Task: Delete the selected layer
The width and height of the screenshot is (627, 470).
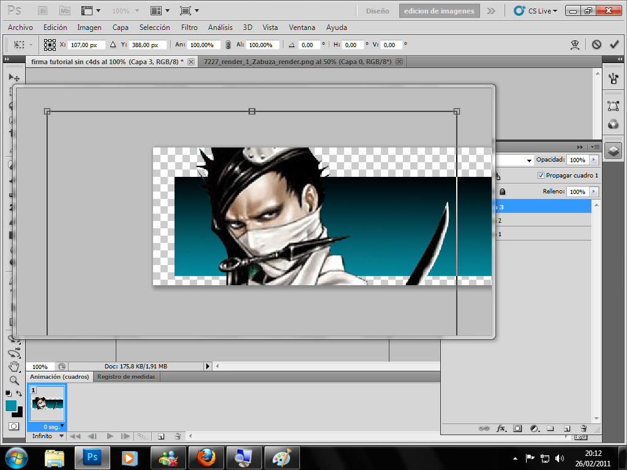Action: click(x=584, y=428)
